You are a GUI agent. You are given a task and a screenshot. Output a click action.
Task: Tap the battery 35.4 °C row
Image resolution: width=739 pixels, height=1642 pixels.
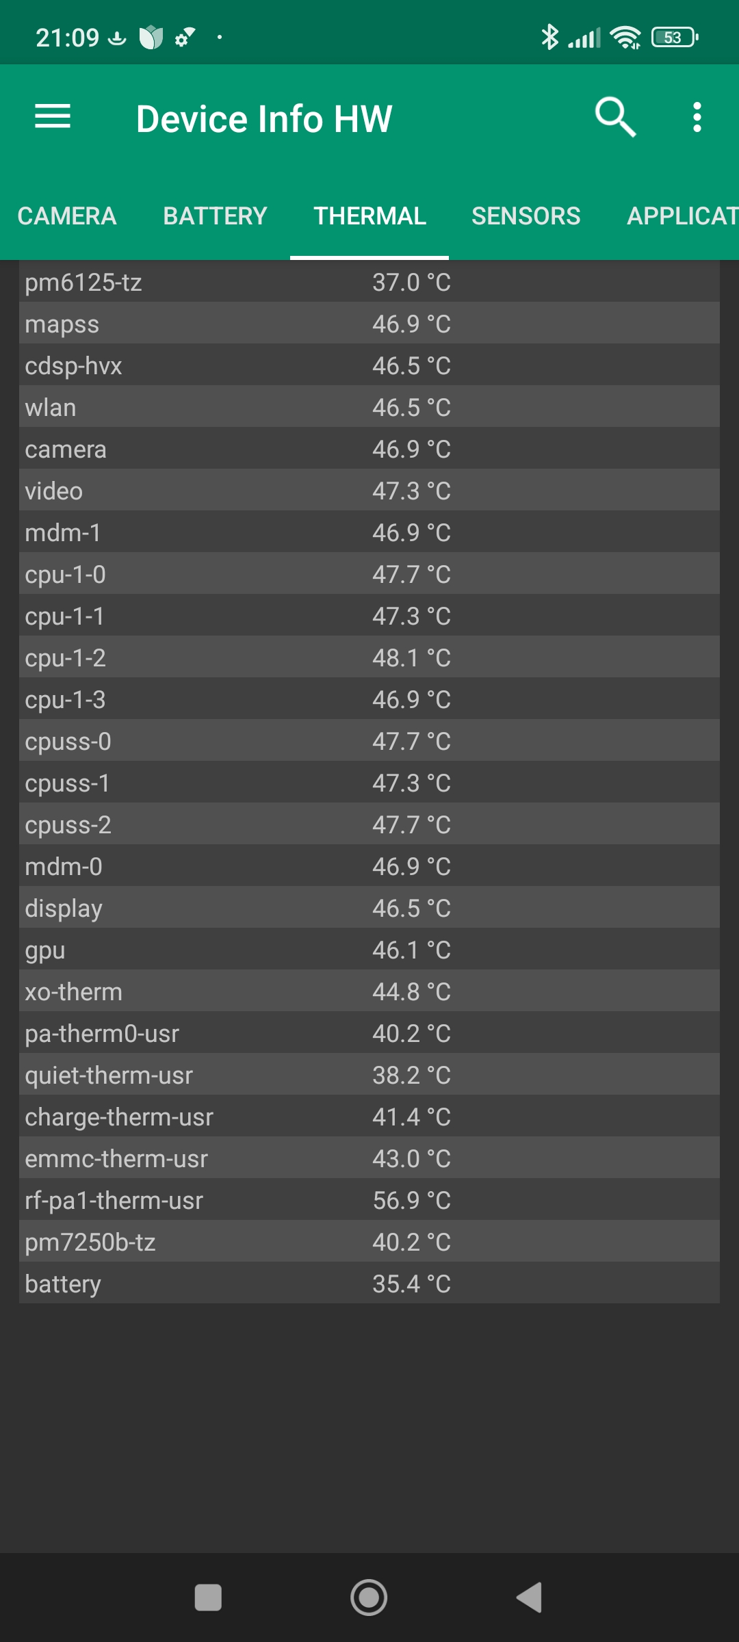(369, 1283)
